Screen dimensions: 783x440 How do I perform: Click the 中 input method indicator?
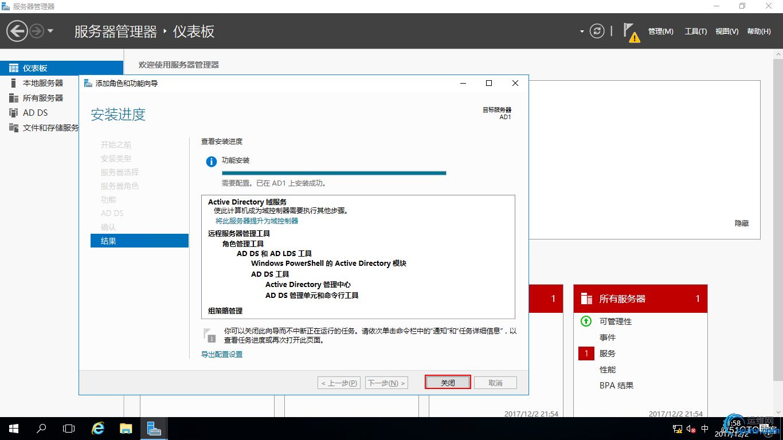pyautogui.click(x=705, y=429)
